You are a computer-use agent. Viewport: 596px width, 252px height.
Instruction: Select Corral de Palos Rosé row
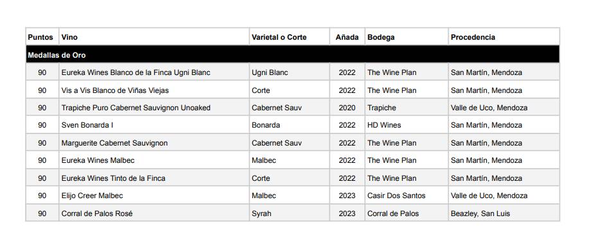[x=293, y=214]
